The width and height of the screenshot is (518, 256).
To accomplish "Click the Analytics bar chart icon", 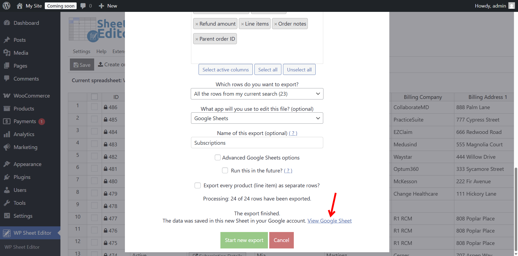I will coord(7,134).
